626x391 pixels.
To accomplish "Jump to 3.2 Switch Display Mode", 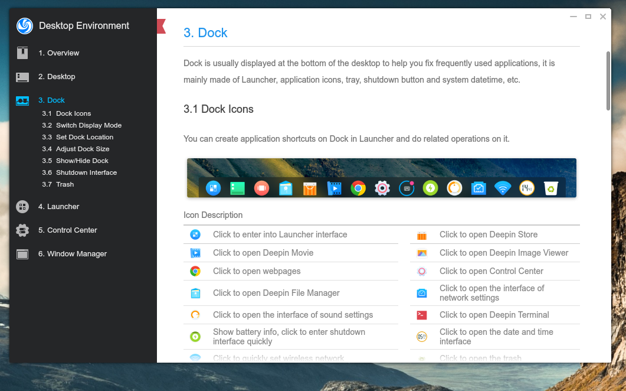I will click(82, 125).
